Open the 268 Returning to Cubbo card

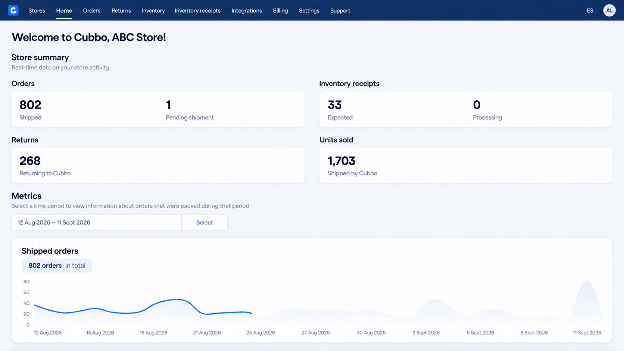click(x=158, y=165)
